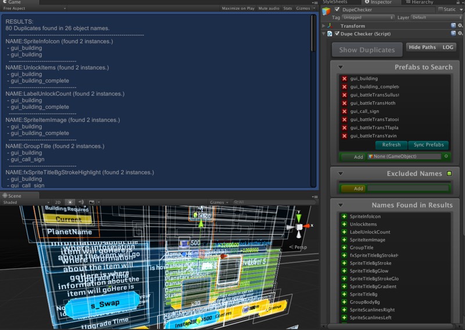The image size is (465, 330).
Task: Toggle DupeChecker object active checkbox
Action: click(337, 10)
